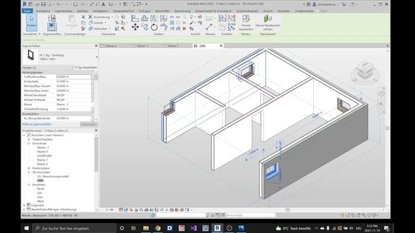Expand Legenden tree node
415x233 pixels.
point(24,205)
